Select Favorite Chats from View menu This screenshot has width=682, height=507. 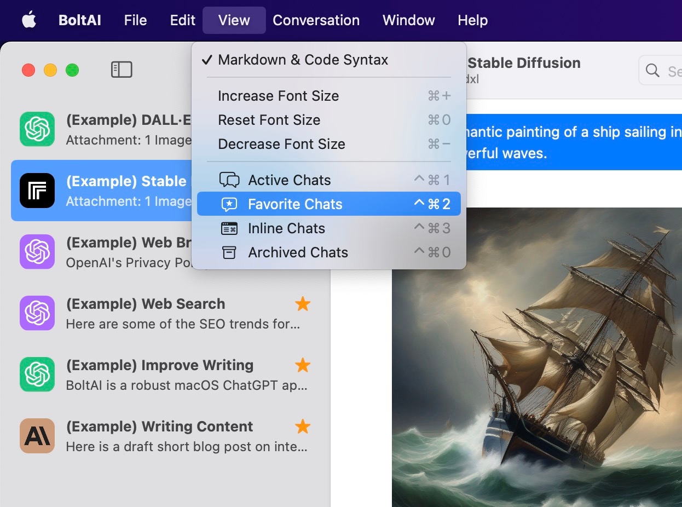coord(295,204)
